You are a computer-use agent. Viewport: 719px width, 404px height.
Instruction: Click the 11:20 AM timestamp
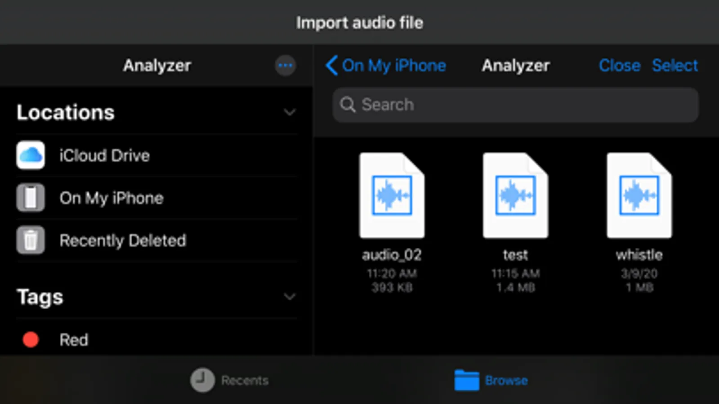click(392, 273)
